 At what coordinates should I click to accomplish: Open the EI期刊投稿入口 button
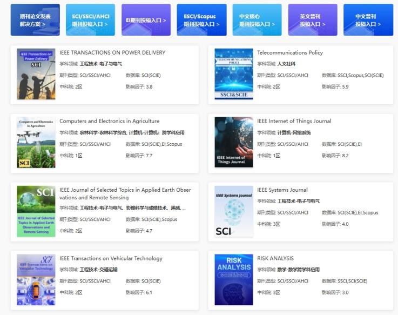pyautogui.click(x=146, y=20)
